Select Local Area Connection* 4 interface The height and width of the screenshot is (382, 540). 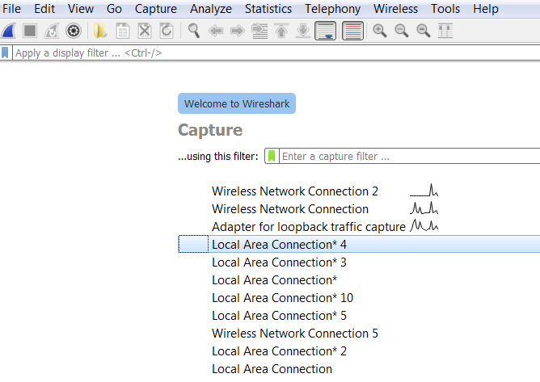(x=359, y=245)
